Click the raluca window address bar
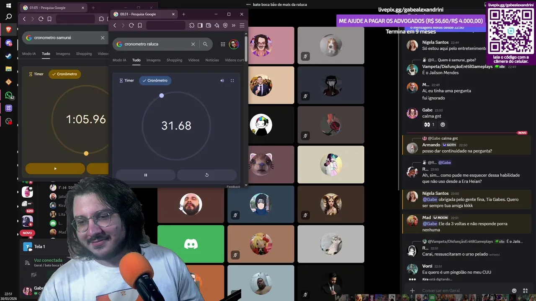This screenshot has width=536, height=301. point(166,26)
